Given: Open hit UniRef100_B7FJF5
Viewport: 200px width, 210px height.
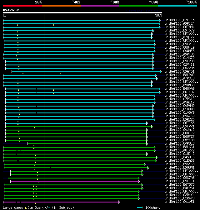Looking at the screenshot, I should pyautogui.click(x=179, y=20).
